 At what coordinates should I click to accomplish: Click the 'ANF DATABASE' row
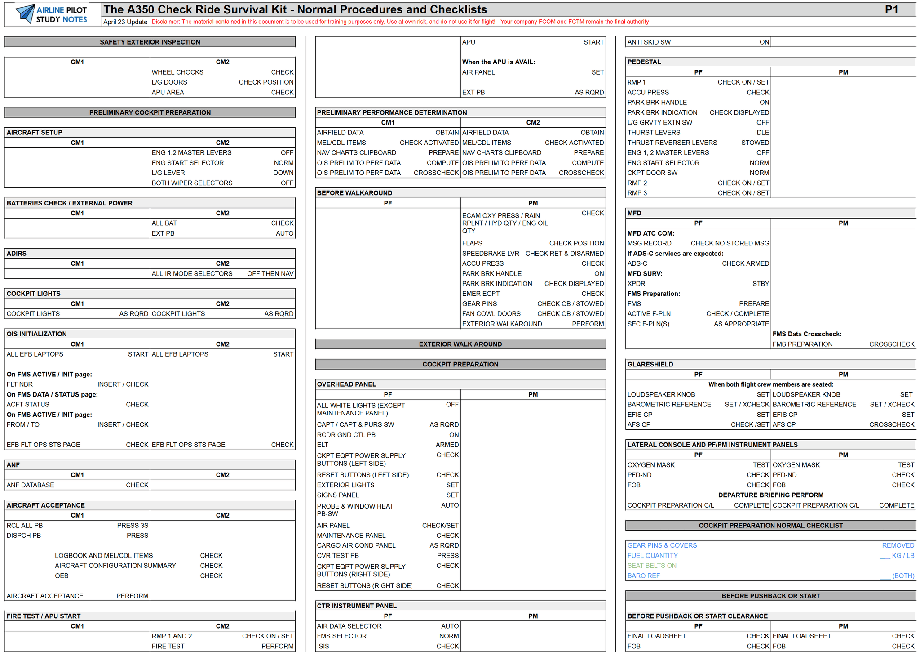point(78,485)
